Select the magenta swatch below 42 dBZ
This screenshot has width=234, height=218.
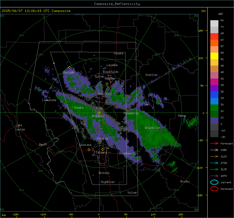pyautogui.click(x=214, y=82)
